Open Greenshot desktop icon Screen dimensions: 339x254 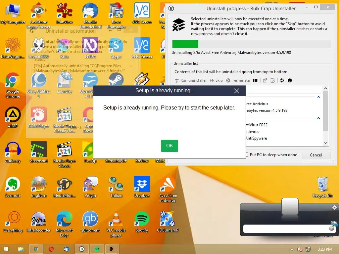[x=39, y=152]
